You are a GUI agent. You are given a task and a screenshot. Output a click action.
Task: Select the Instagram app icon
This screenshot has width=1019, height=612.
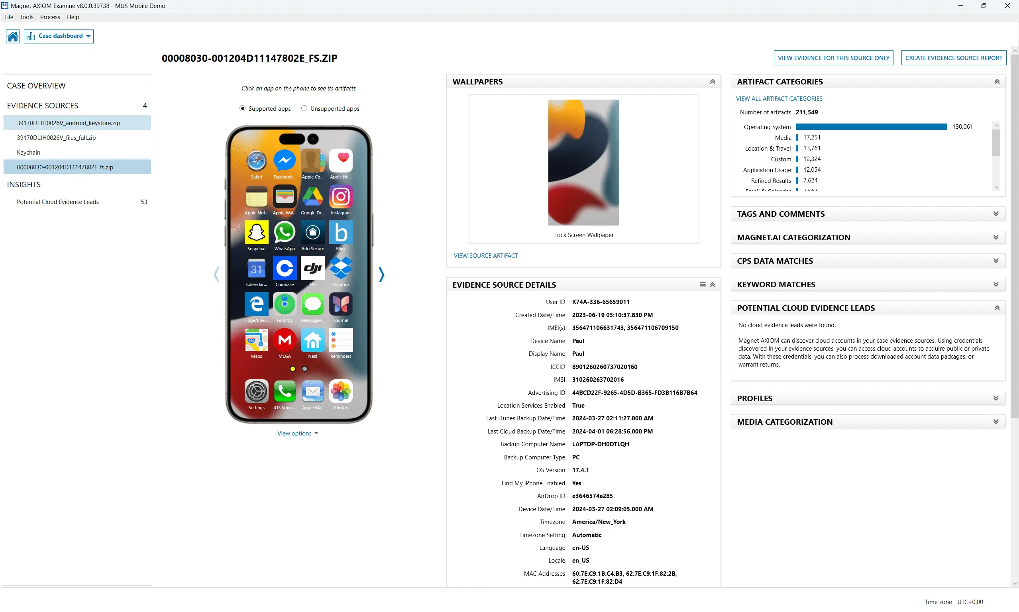pos(341,196)
